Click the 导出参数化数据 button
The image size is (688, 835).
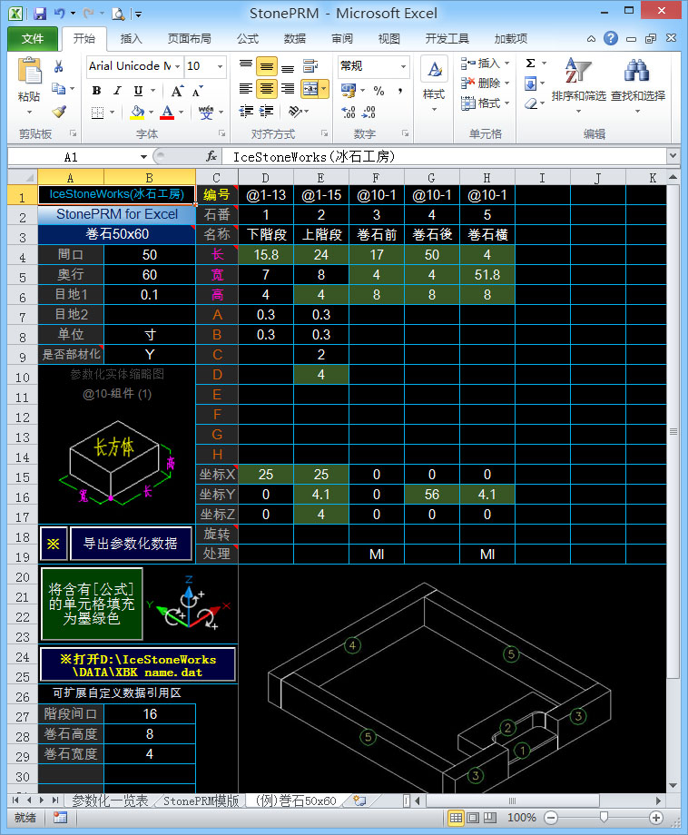coord(131,543)
